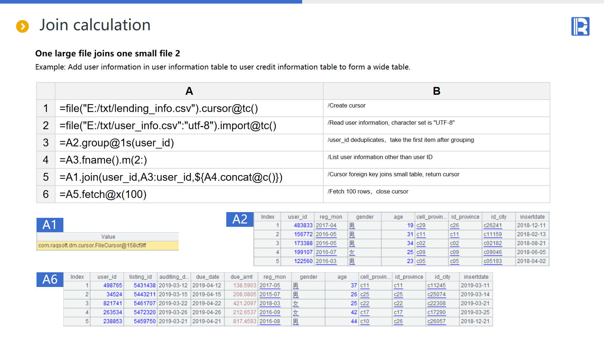This screenshot has height=340, width=604.
Task: Open the c26241 id_city link
Action: [x=493, y=225]
